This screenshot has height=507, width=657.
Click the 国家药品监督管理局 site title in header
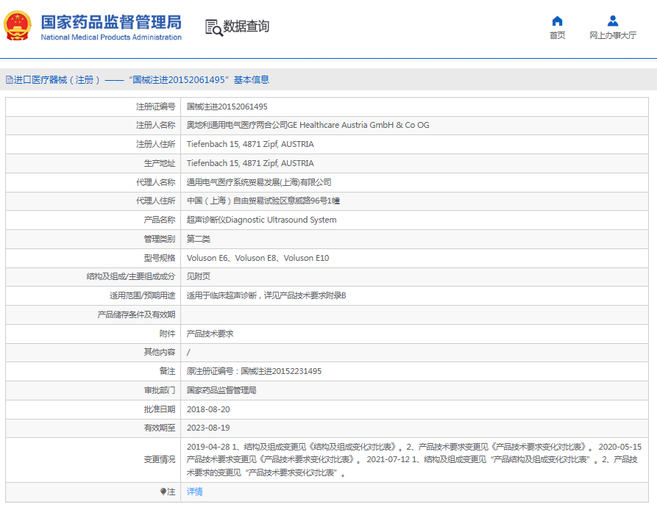pyautogui.click(x=111, y=22)
